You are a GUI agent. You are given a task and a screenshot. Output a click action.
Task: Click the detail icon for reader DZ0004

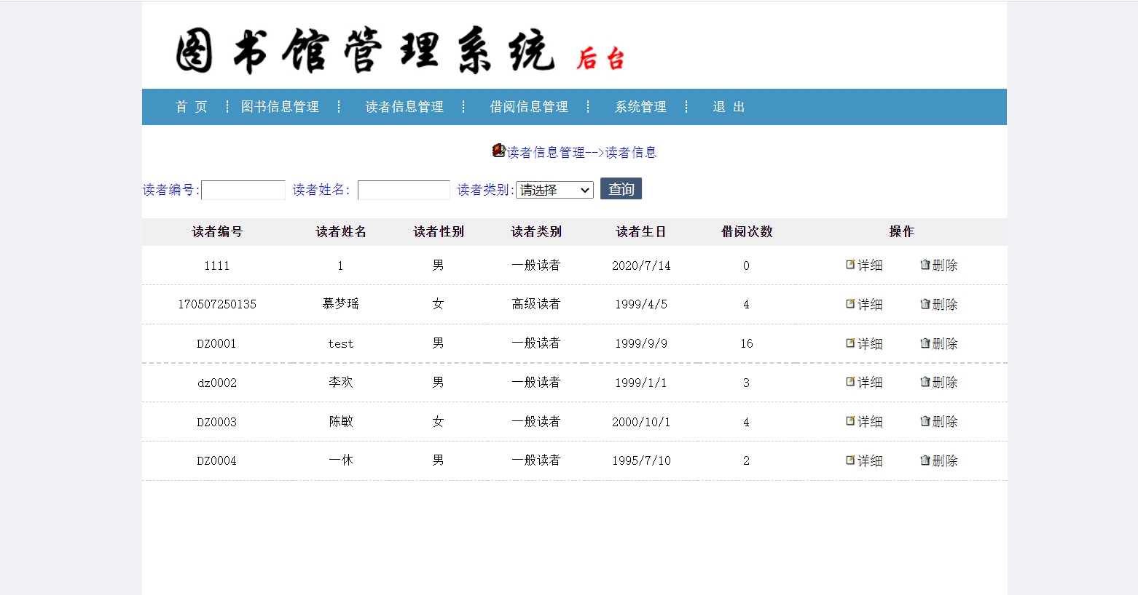850,460
